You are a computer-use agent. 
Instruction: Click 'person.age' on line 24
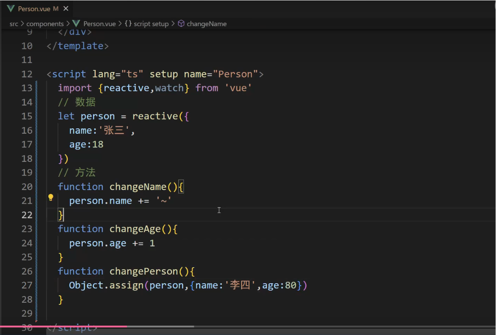coord(98,243)
